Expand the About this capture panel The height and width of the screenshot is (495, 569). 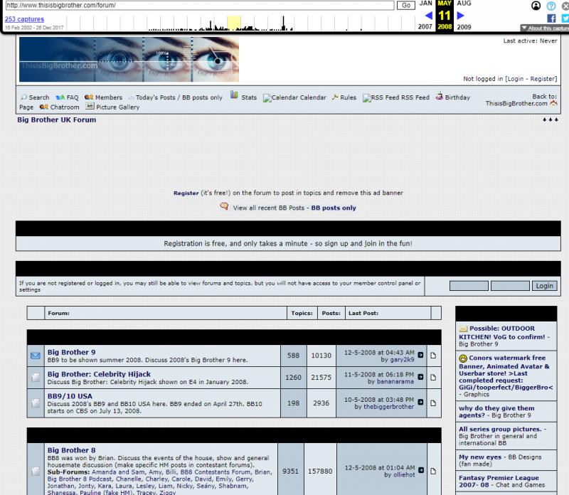coord(544,28)
